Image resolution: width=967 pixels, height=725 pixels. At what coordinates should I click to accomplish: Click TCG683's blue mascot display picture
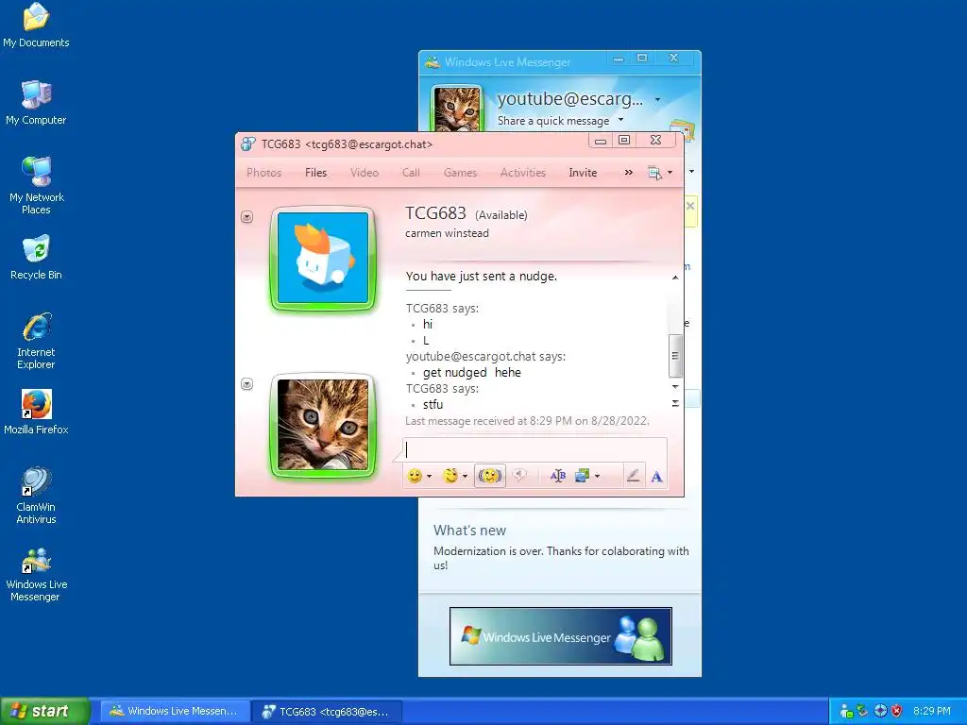[x=323, y=259]
